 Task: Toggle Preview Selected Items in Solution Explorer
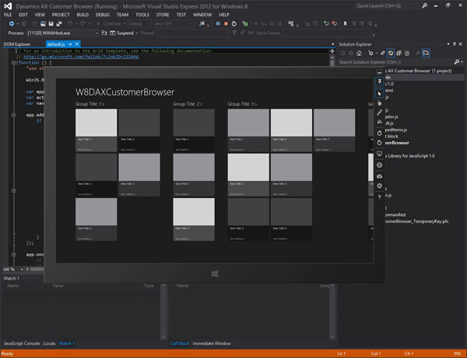coord(426,53)
